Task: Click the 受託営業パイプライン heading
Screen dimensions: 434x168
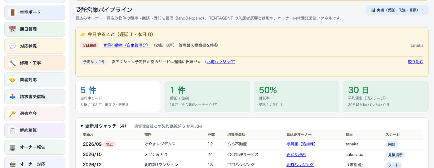Action: (104, 10)
